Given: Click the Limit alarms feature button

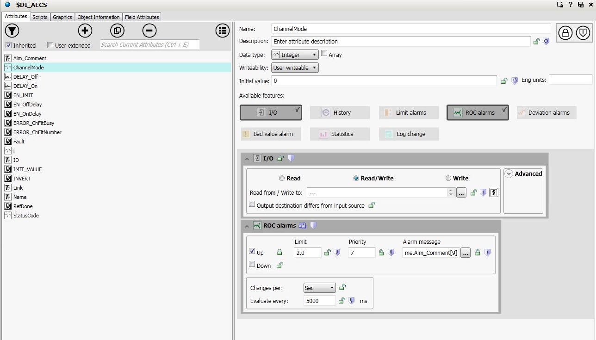Looking at the screenshot, I should (409, 112).
